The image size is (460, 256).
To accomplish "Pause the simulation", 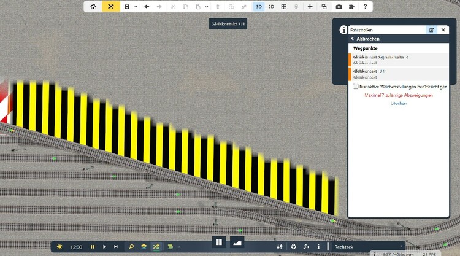I will pyautogui.click(x=93, y=247).
